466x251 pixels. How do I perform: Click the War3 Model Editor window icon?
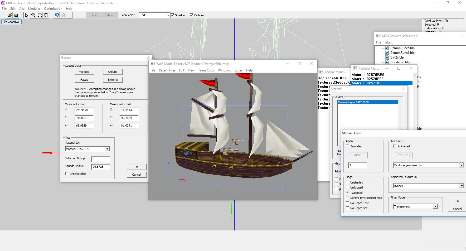pos(153,64)
